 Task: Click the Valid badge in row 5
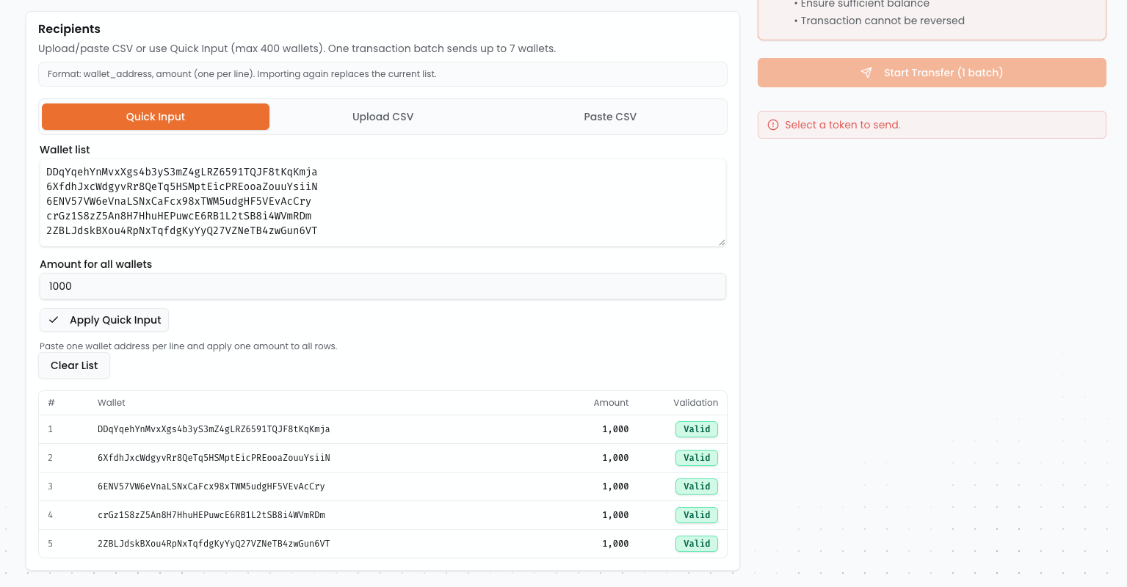pos(696,544)
